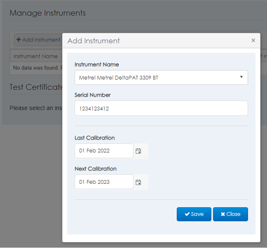Open the Last Calibration calendar picker
The image size is (267, 248).
click(x=138, y=151)
